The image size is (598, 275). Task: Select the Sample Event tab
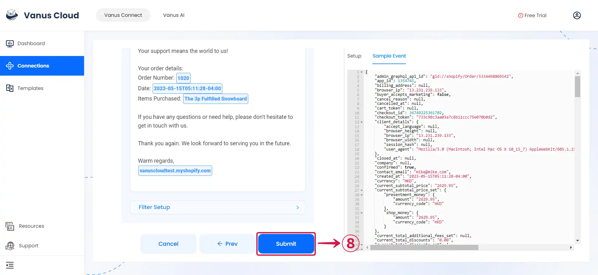[x=389, y=56]
